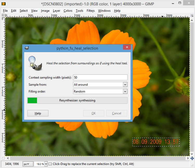Open the 'Filling order' dropdown
The image size is (195, 168).
click(x=100, y=91)
